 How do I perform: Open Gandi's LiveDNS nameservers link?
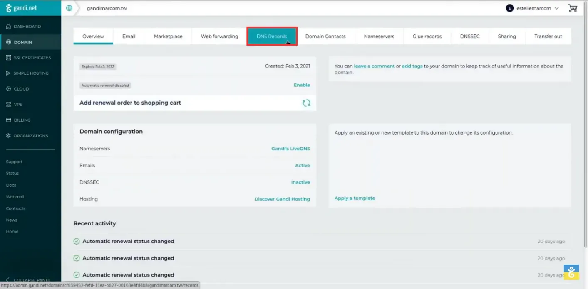click(x=290, y=149)
